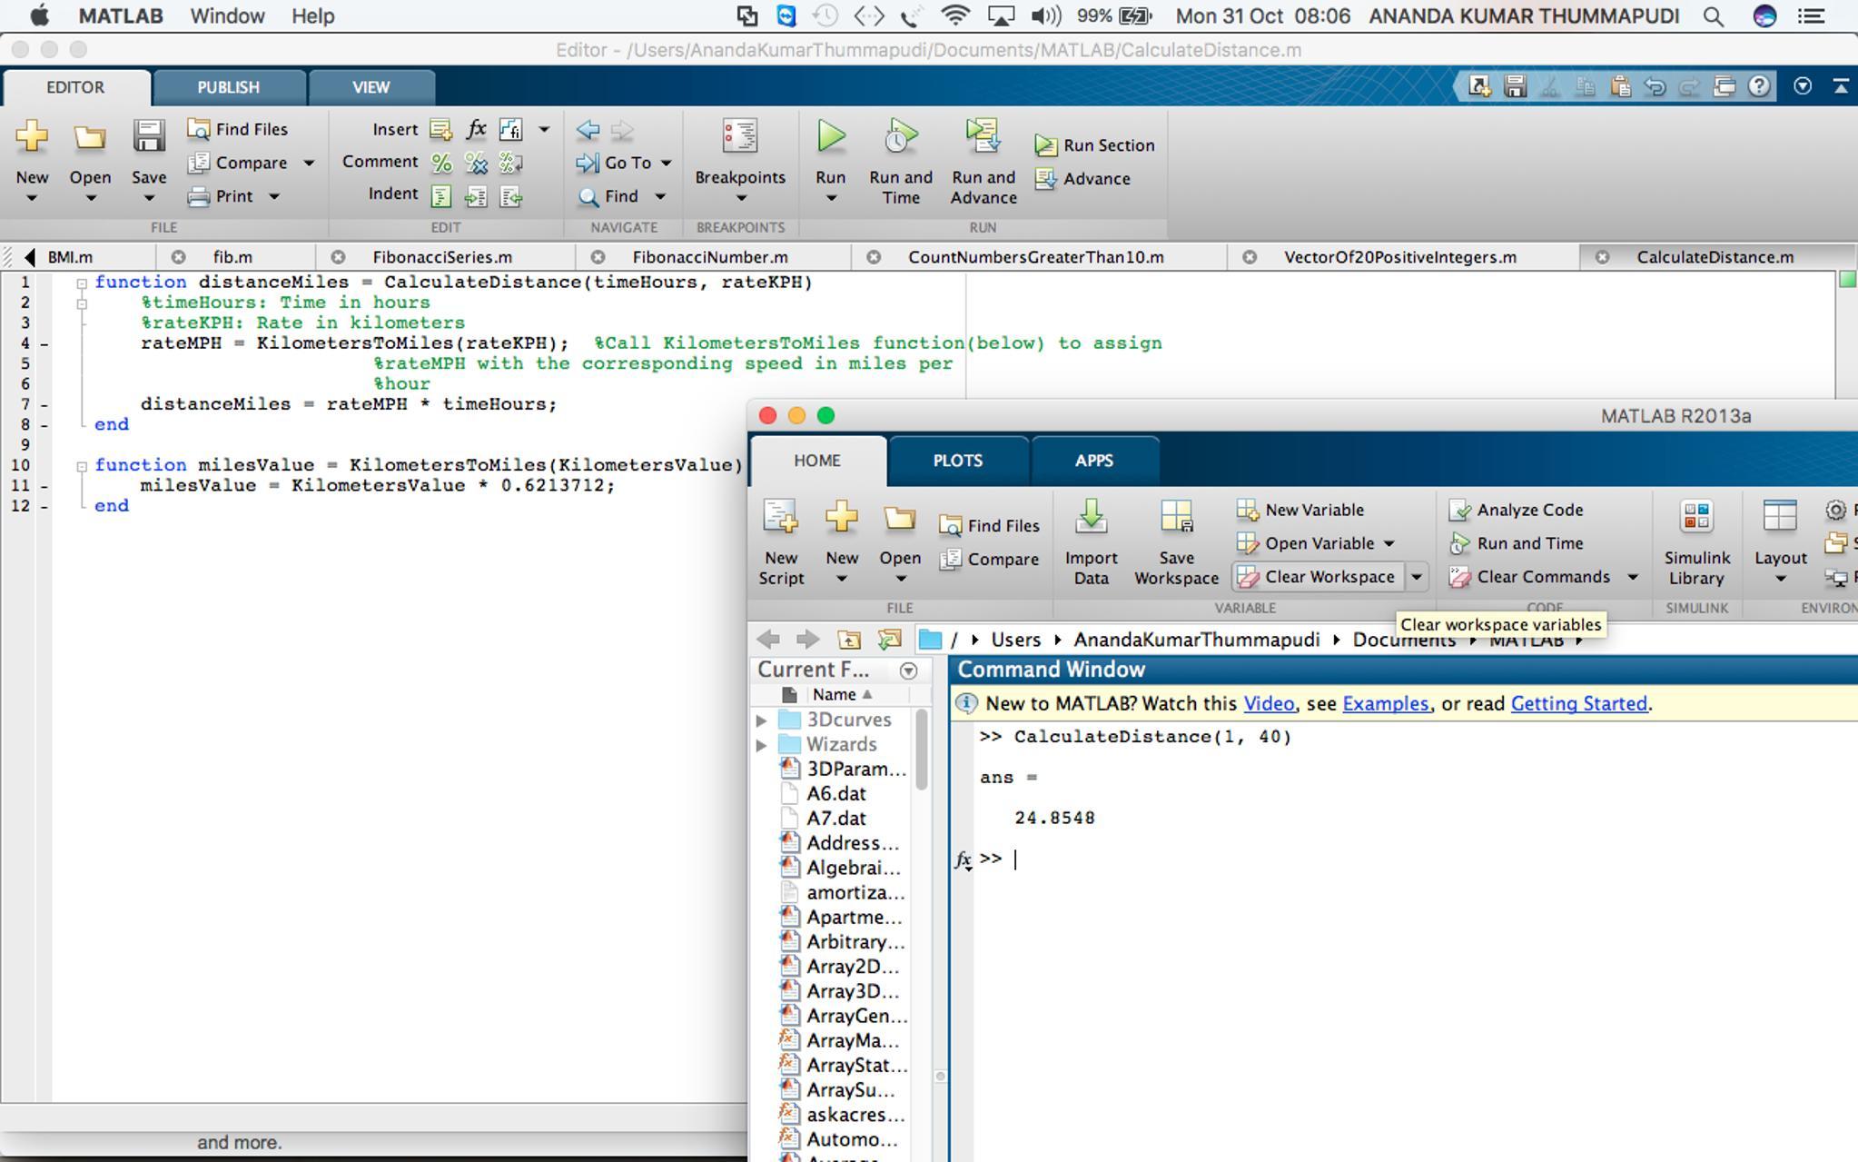Open the Simulink Library
Screen dimensions: 1858x1162
1696,518
